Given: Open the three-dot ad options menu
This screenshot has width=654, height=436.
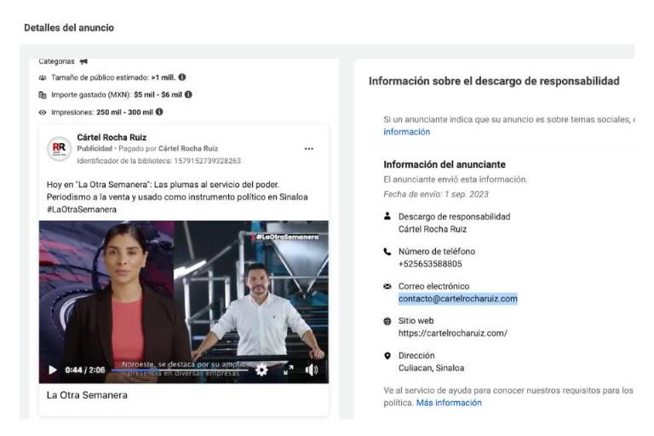Looking at the screenshot, I should click(308, 149).
